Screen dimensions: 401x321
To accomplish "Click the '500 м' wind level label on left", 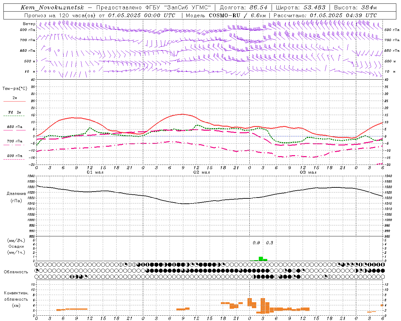I will click(x=30, y=61).
